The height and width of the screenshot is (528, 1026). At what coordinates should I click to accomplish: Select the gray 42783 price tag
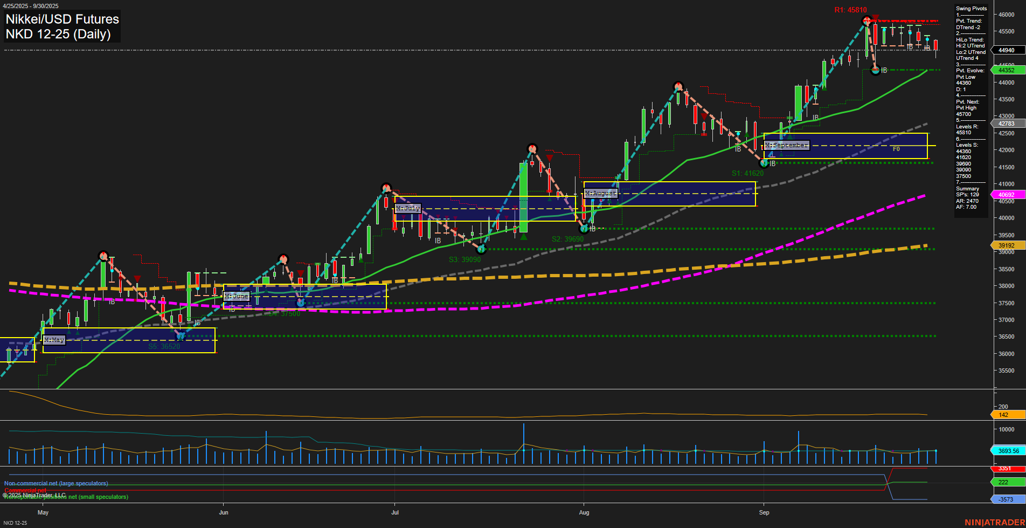tap(1007, 124)
